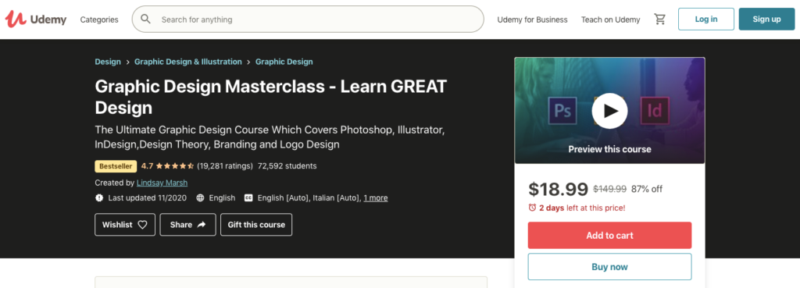This screenshot has width=800, height=288.
Task: Click the Add to cart button
Action: (x=609, y=236)
